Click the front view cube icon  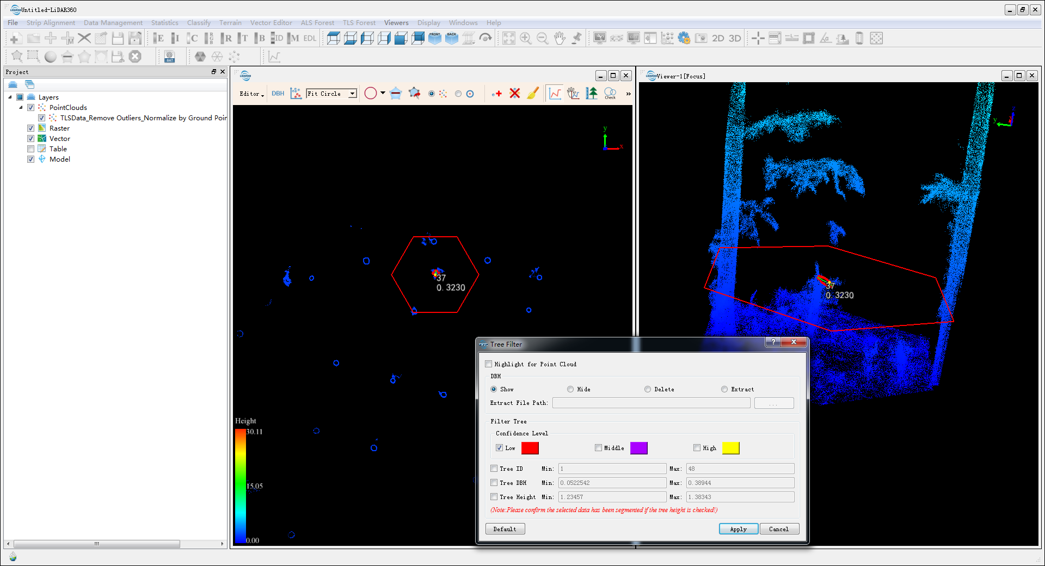pyautogui.click(x=435, y=38)
